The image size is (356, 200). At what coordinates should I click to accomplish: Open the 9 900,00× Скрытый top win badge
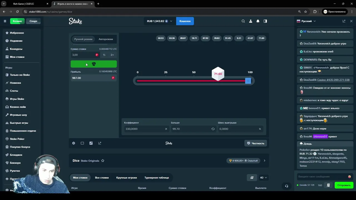point(244,161)
